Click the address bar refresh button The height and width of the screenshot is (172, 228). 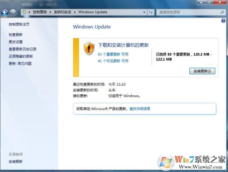[151, 12]
